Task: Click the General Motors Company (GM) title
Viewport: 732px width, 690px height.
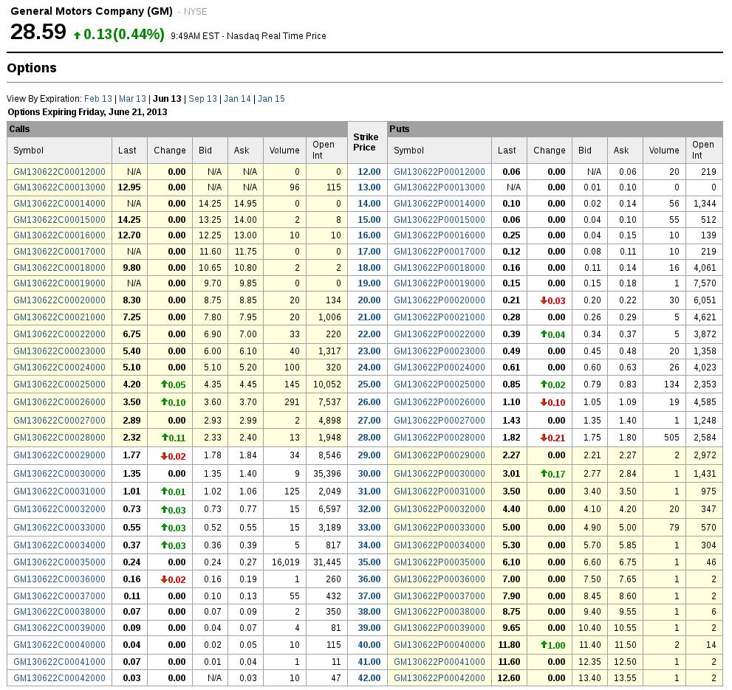Action: 92,11
